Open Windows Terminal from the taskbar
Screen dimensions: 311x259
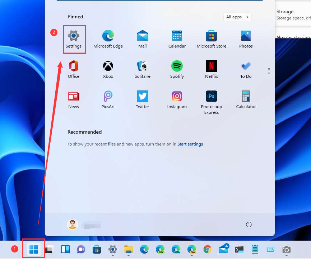pos(239,249)
